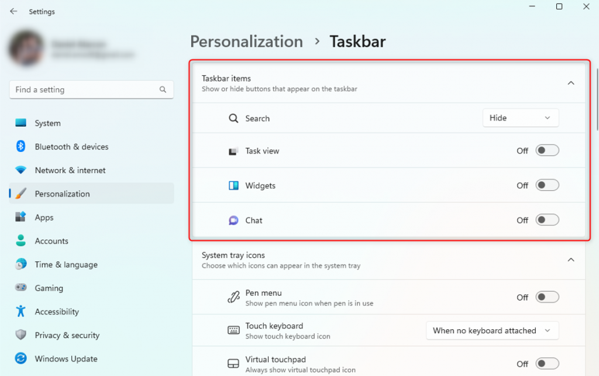Screen dimensions: 599x376
Task: Select Personalization in sidebar
Action: 92,194
